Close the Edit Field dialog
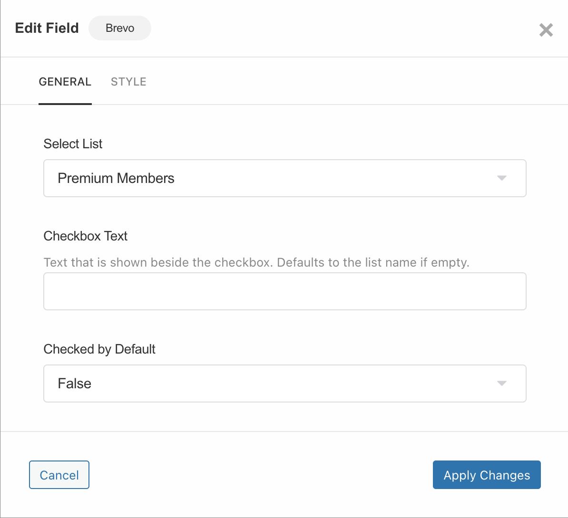 coord(546,30)
